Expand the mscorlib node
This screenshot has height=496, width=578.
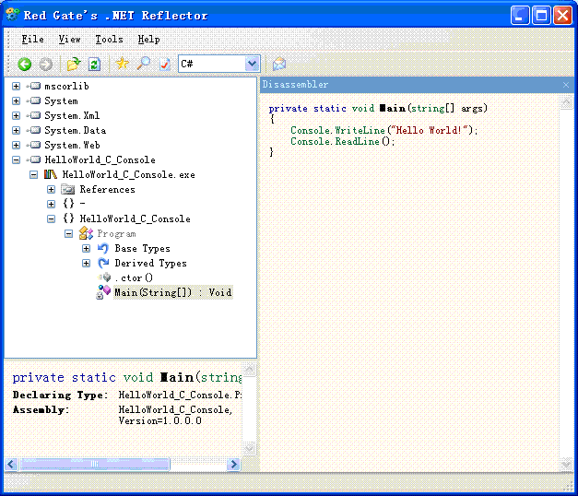point(16,86)
